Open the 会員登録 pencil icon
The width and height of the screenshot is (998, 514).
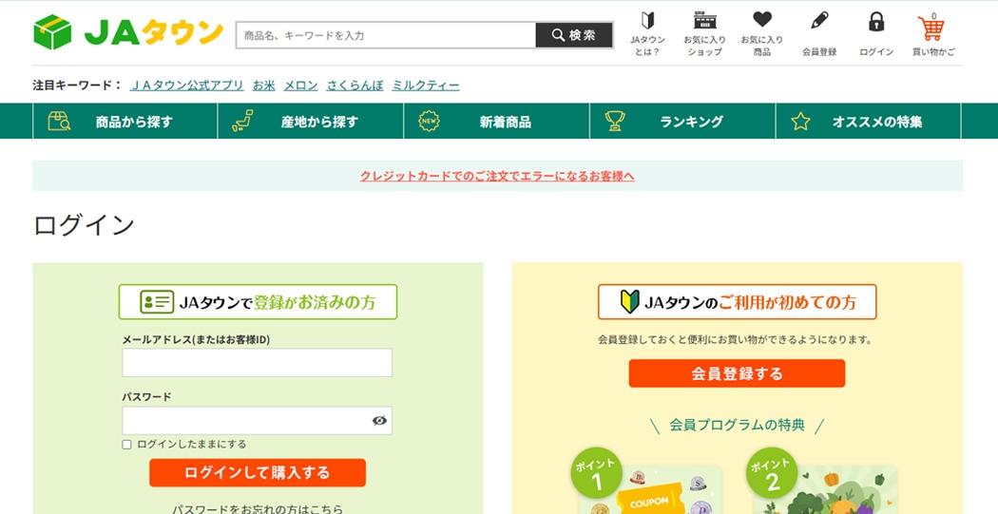819,20
